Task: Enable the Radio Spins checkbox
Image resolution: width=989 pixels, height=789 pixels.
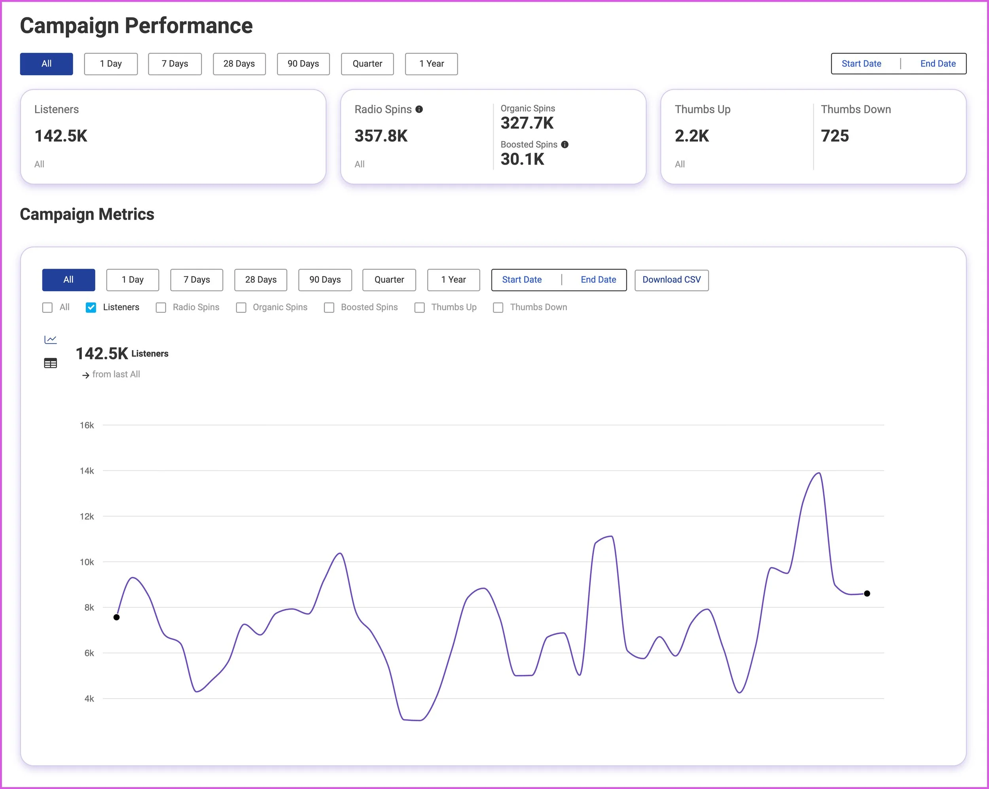Action: 161,307
